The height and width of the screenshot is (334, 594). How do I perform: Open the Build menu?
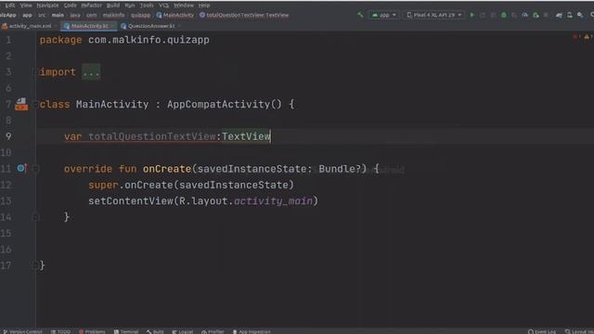point(113,6)
